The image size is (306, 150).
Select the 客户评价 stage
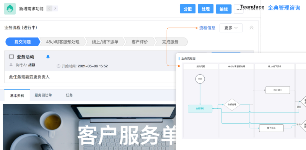(x=140, y=42)
